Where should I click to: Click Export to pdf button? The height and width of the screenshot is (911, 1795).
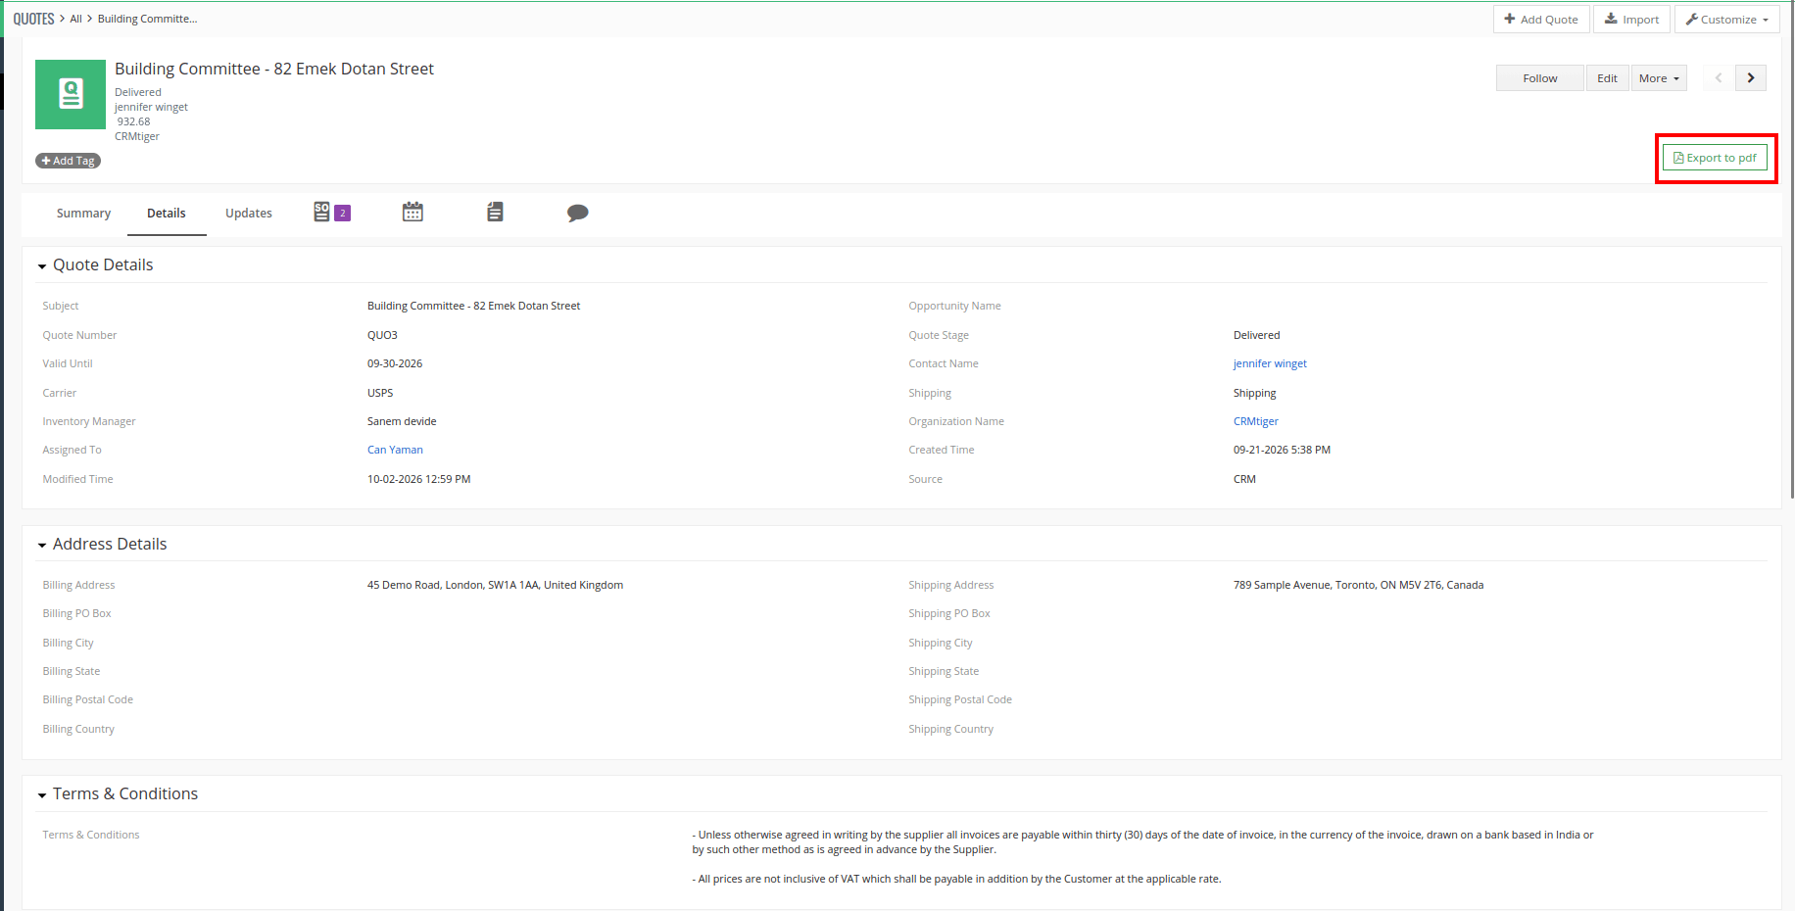(x=1715, y=158)
